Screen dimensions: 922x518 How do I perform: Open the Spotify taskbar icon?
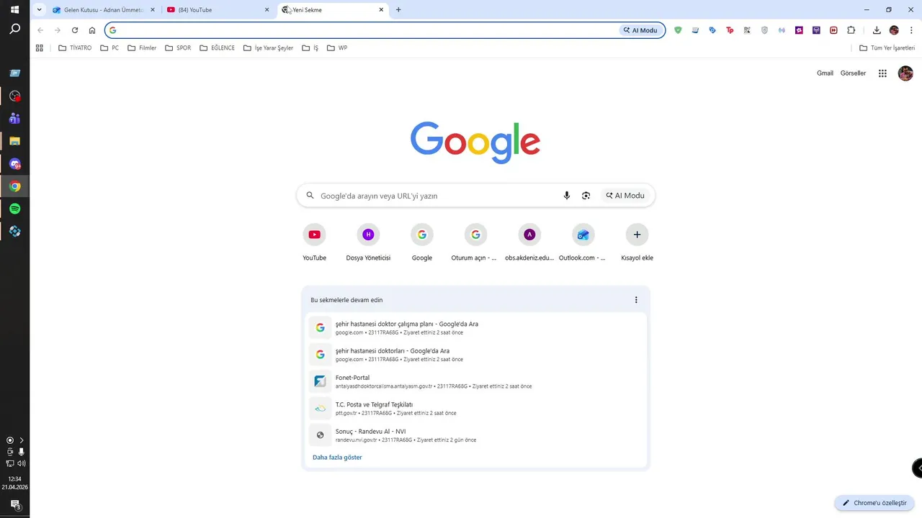pyautogui.click(x=15, y=209)
